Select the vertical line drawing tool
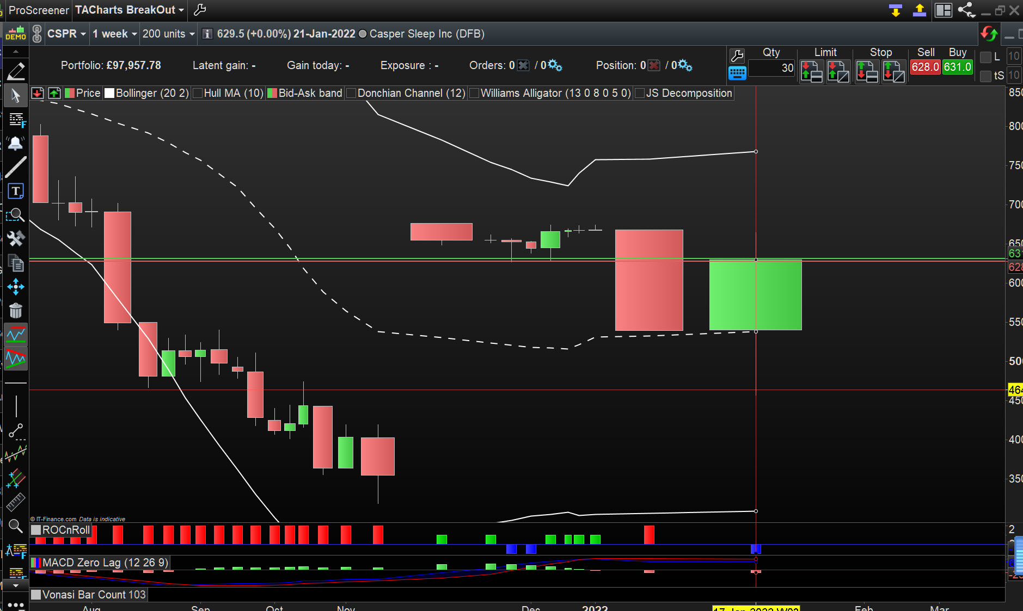The height and width of the screenshot is (611, 1023). (16, 406)
